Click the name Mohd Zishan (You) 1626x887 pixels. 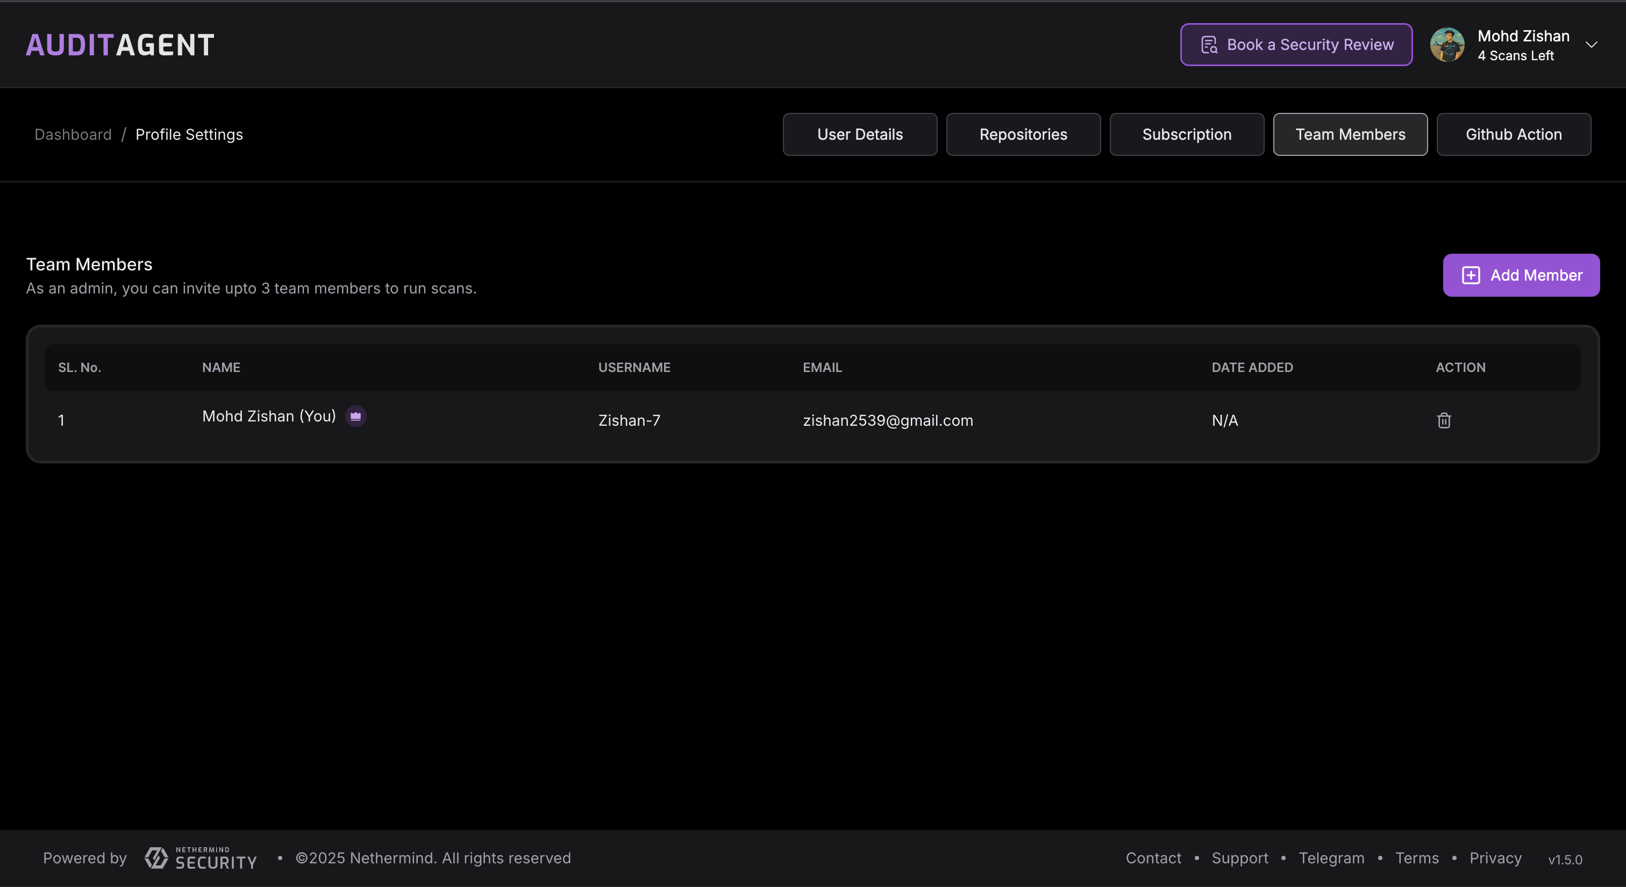coord(269,417)
